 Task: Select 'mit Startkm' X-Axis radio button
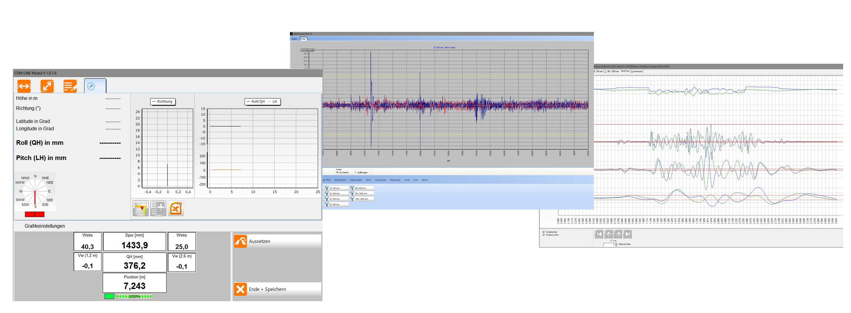coord(337,172)
